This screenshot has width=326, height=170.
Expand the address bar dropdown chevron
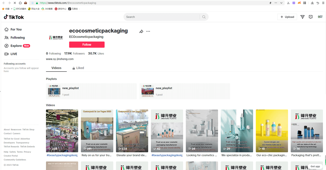tap(281, 3)
